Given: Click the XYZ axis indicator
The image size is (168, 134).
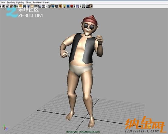Looking at the screenshot, I should coord(5,127).
